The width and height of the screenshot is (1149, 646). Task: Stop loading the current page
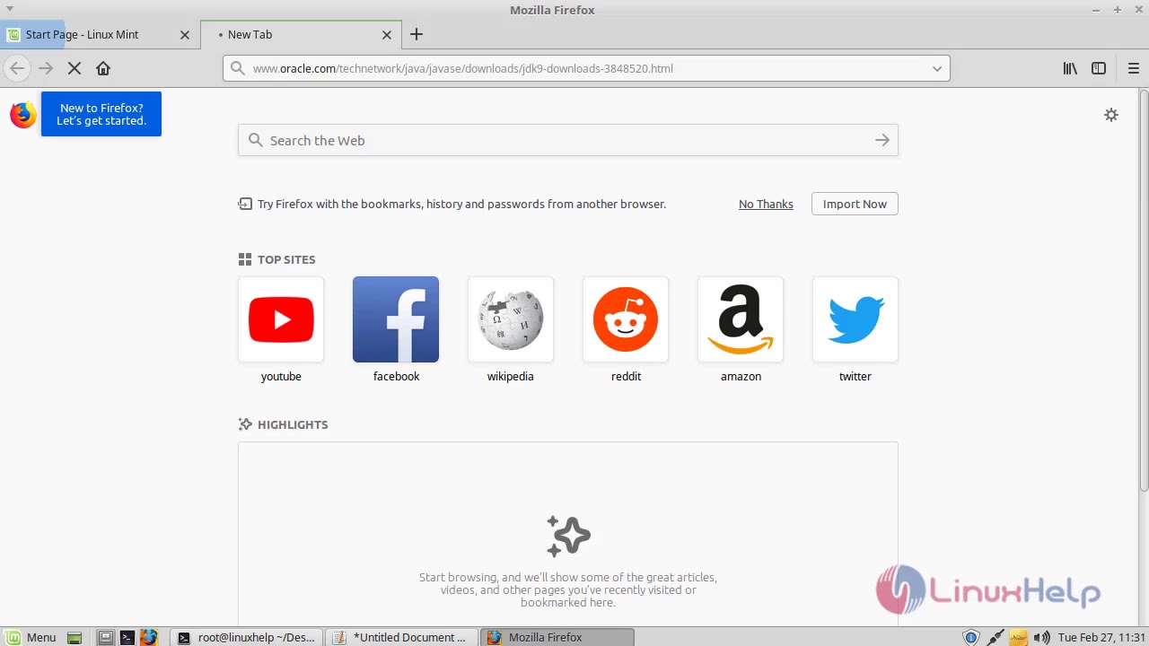coord(75,68)
